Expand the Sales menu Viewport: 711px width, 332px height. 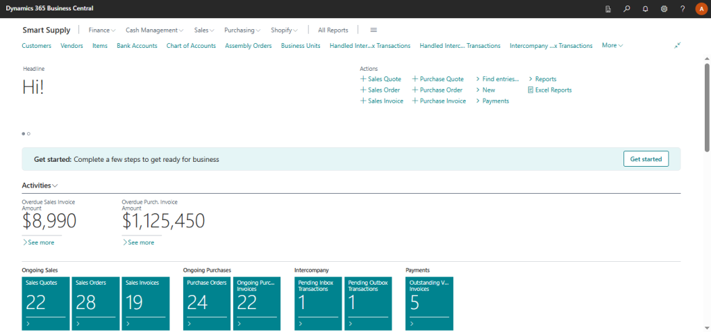pos(204,30)
